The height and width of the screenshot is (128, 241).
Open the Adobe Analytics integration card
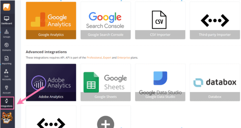tap(51, 82)
